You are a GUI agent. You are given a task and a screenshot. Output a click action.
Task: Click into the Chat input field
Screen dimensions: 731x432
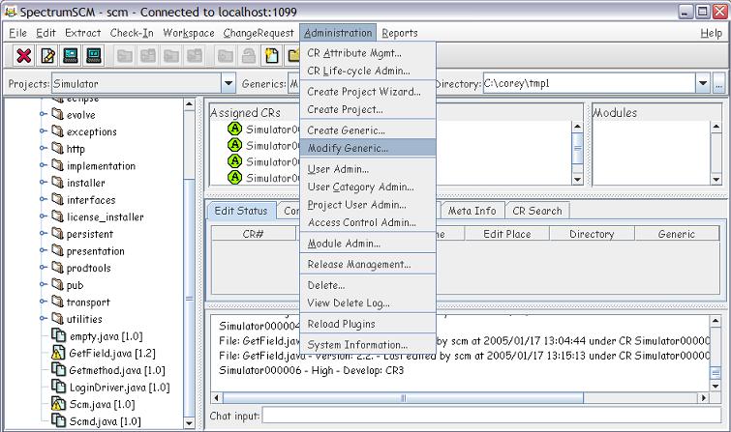[x=491, y=416]
